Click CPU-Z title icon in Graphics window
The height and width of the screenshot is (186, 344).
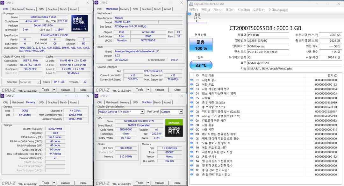[97, 96]
